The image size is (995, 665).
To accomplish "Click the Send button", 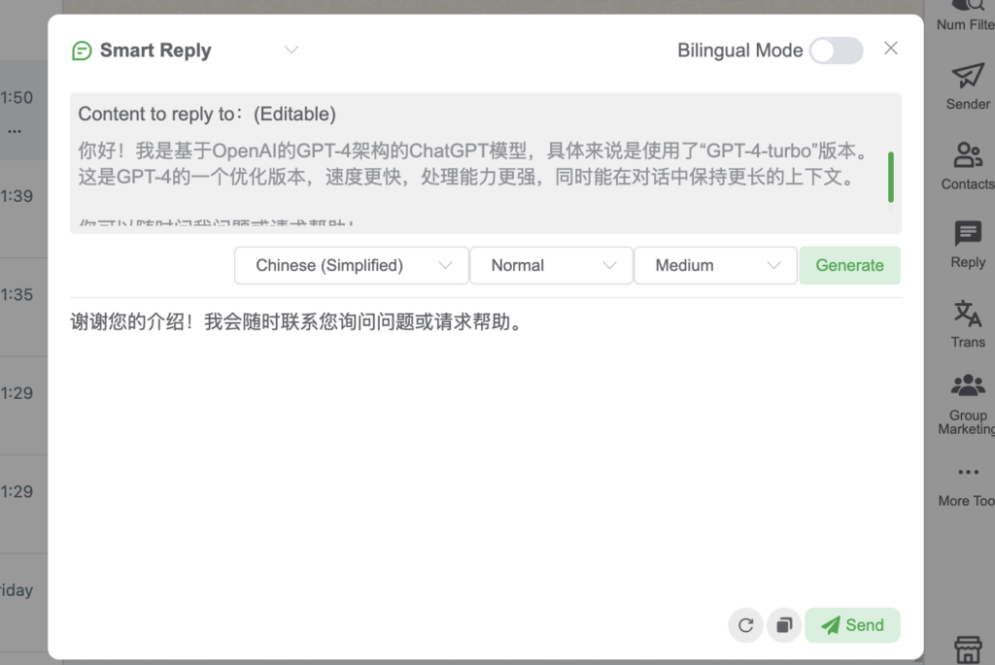I will (x=852, y=625).
